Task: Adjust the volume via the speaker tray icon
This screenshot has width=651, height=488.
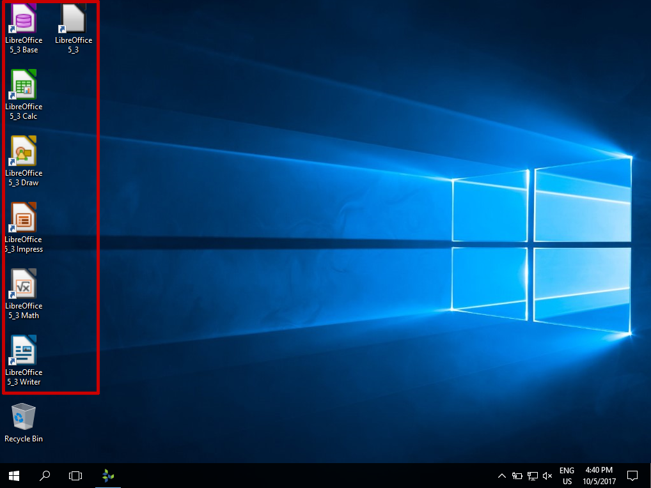Action: [547, 475]
